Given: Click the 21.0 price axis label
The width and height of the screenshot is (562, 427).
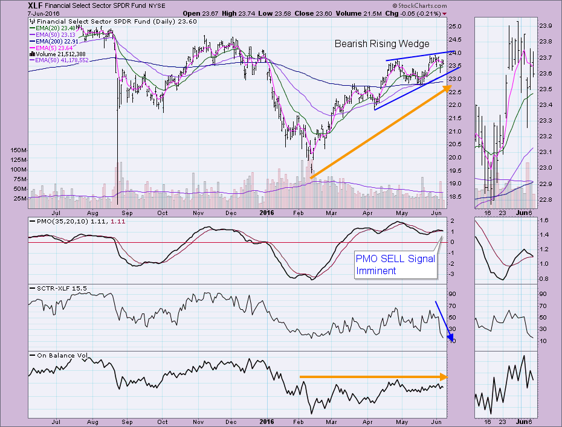Looking at the screenshot, I should 455,132.
